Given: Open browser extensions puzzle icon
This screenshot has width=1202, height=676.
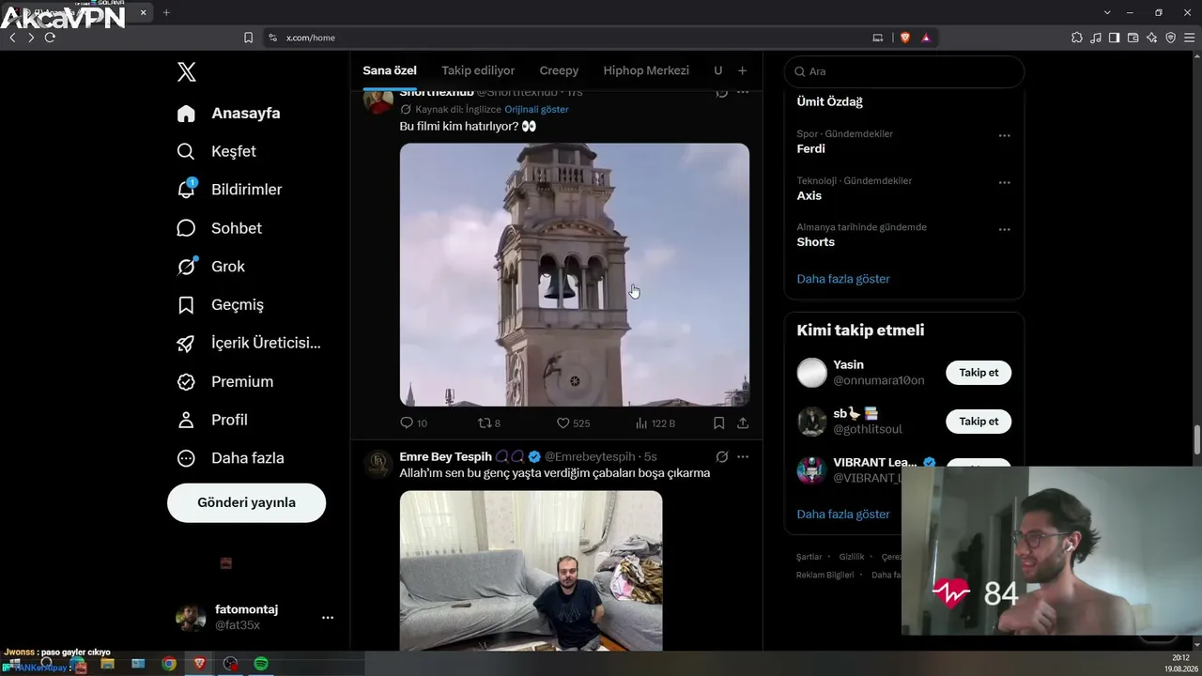Looking at the screenshot, I should 1077,38.
